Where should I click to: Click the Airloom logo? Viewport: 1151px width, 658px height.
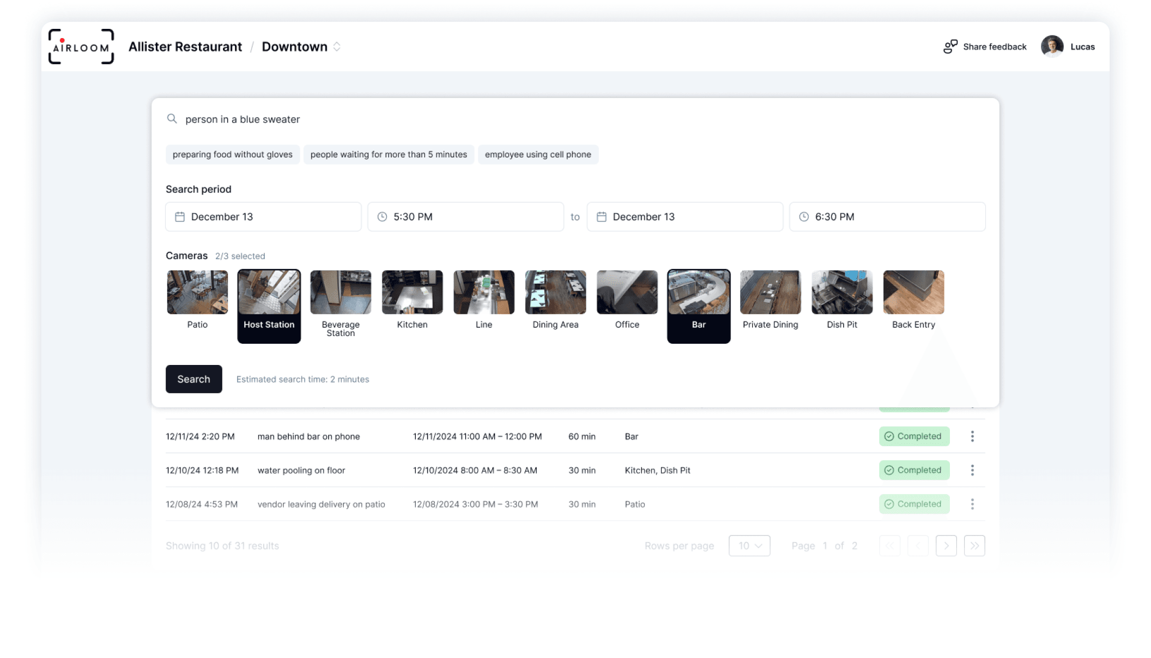tap(81, 47)
